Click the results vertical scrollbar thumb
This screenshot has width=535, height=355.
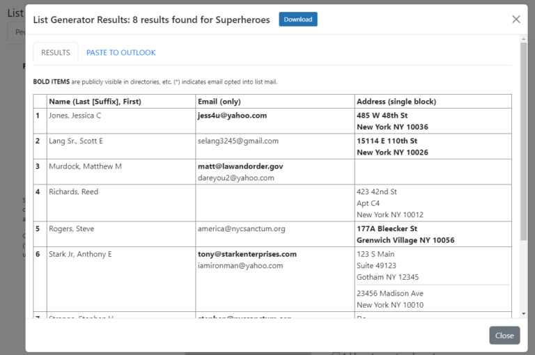click(524, 139)
